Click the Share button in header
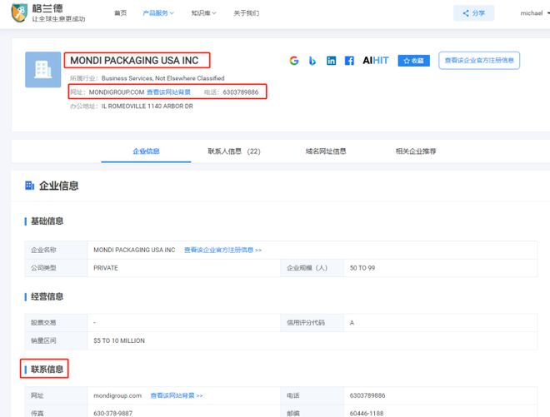 [x=474, y=13]
